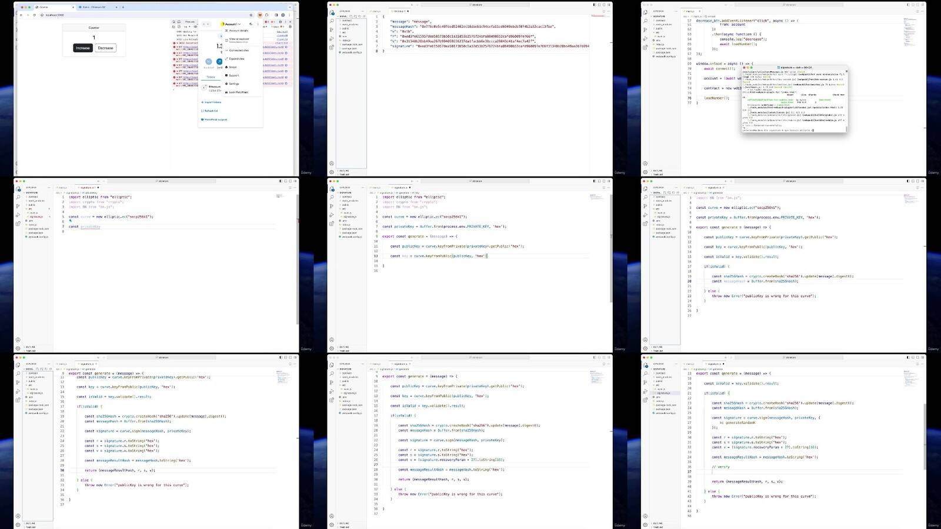Reload the localhost:3000 page in the browser frame

pyautogui.click(x=35, y=15)
